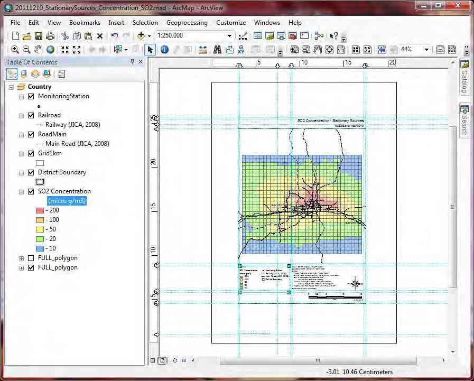Activate the Pan hand tool
474x381 pixels.
pyautogui.click(x=38, y=50)
